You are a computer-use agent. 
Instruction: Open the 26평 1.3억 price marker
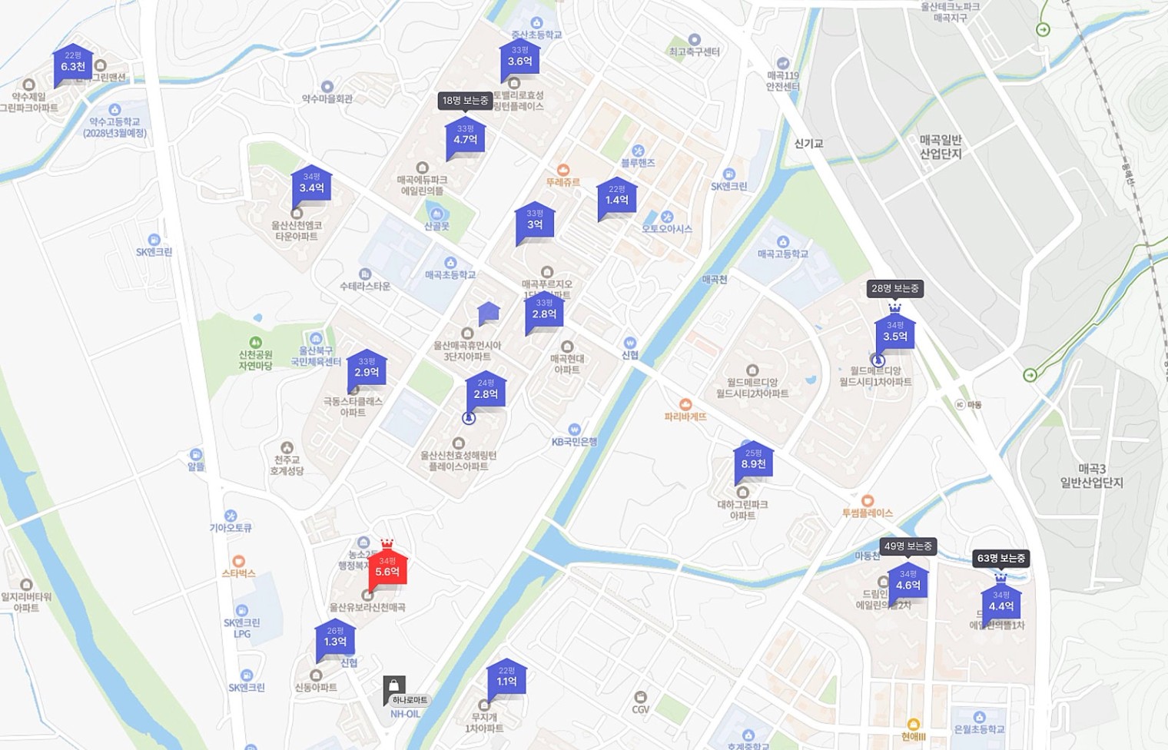(x=335, y=639)
